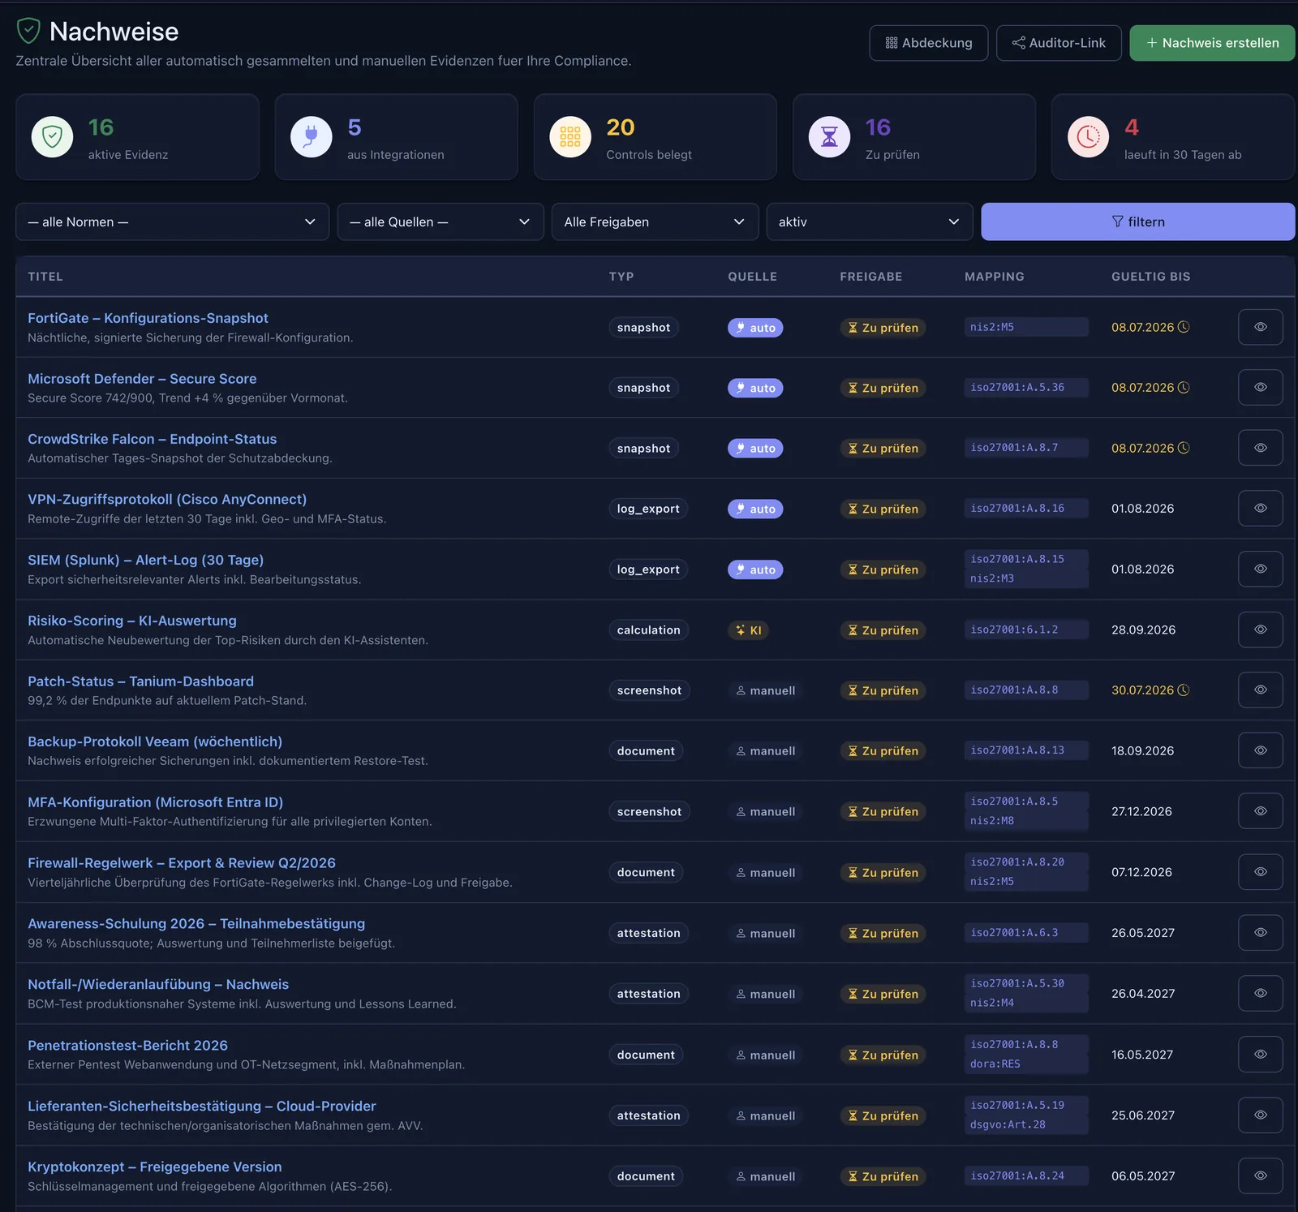Viewport: 1298px width, 1212px height.
Task: Apply filters with the filtern button
Action: [1137, 221]
